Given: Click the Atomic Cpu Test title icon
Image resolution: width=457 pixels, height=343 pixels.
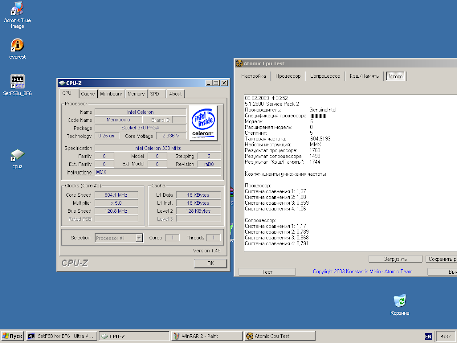Looking at the screenshot, I should tap(239, 63).
